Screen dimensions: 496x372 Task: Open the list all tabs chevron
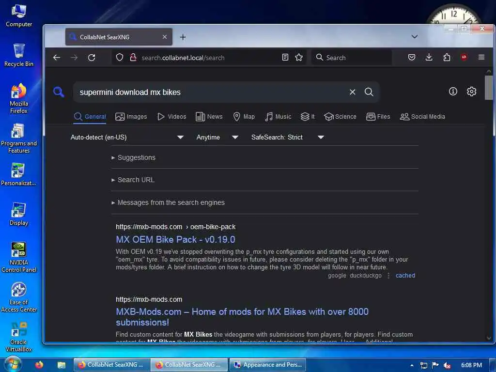(415, 37)
